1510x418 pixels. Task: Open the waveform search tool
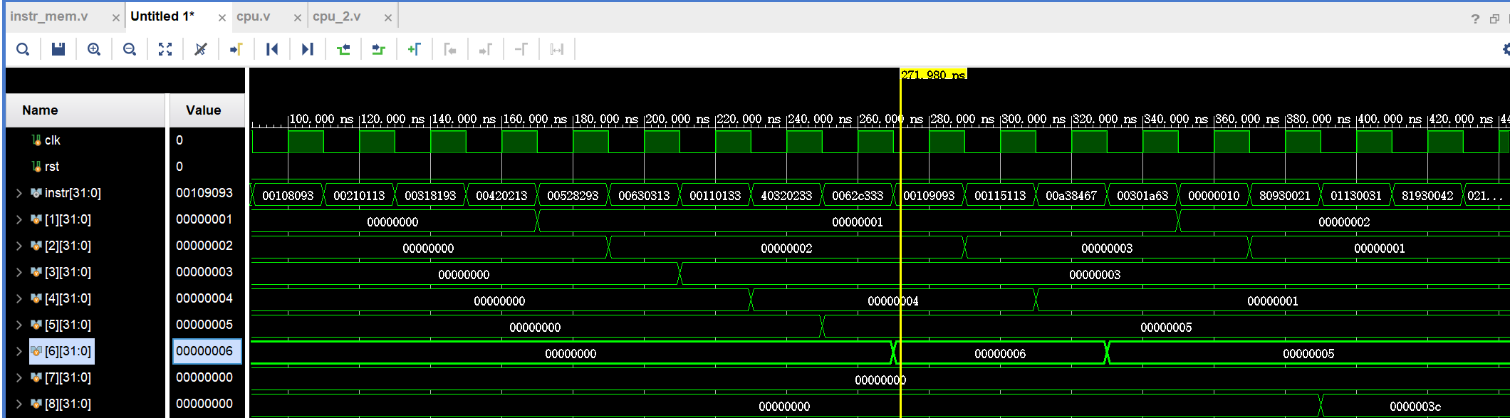(23, 49)
